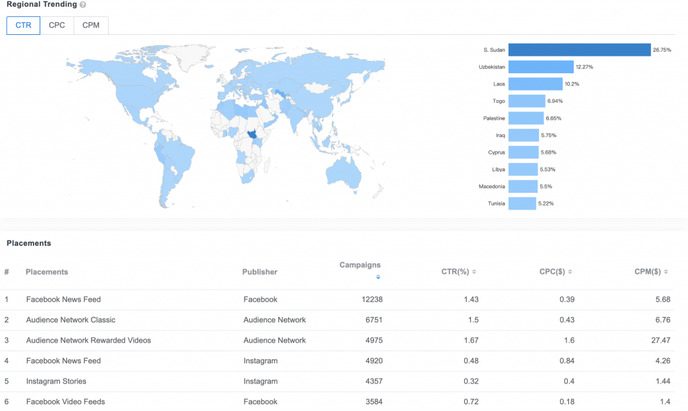688x411 pixels.
Task: Switch to the CPC tab
Action: point(56,26)
